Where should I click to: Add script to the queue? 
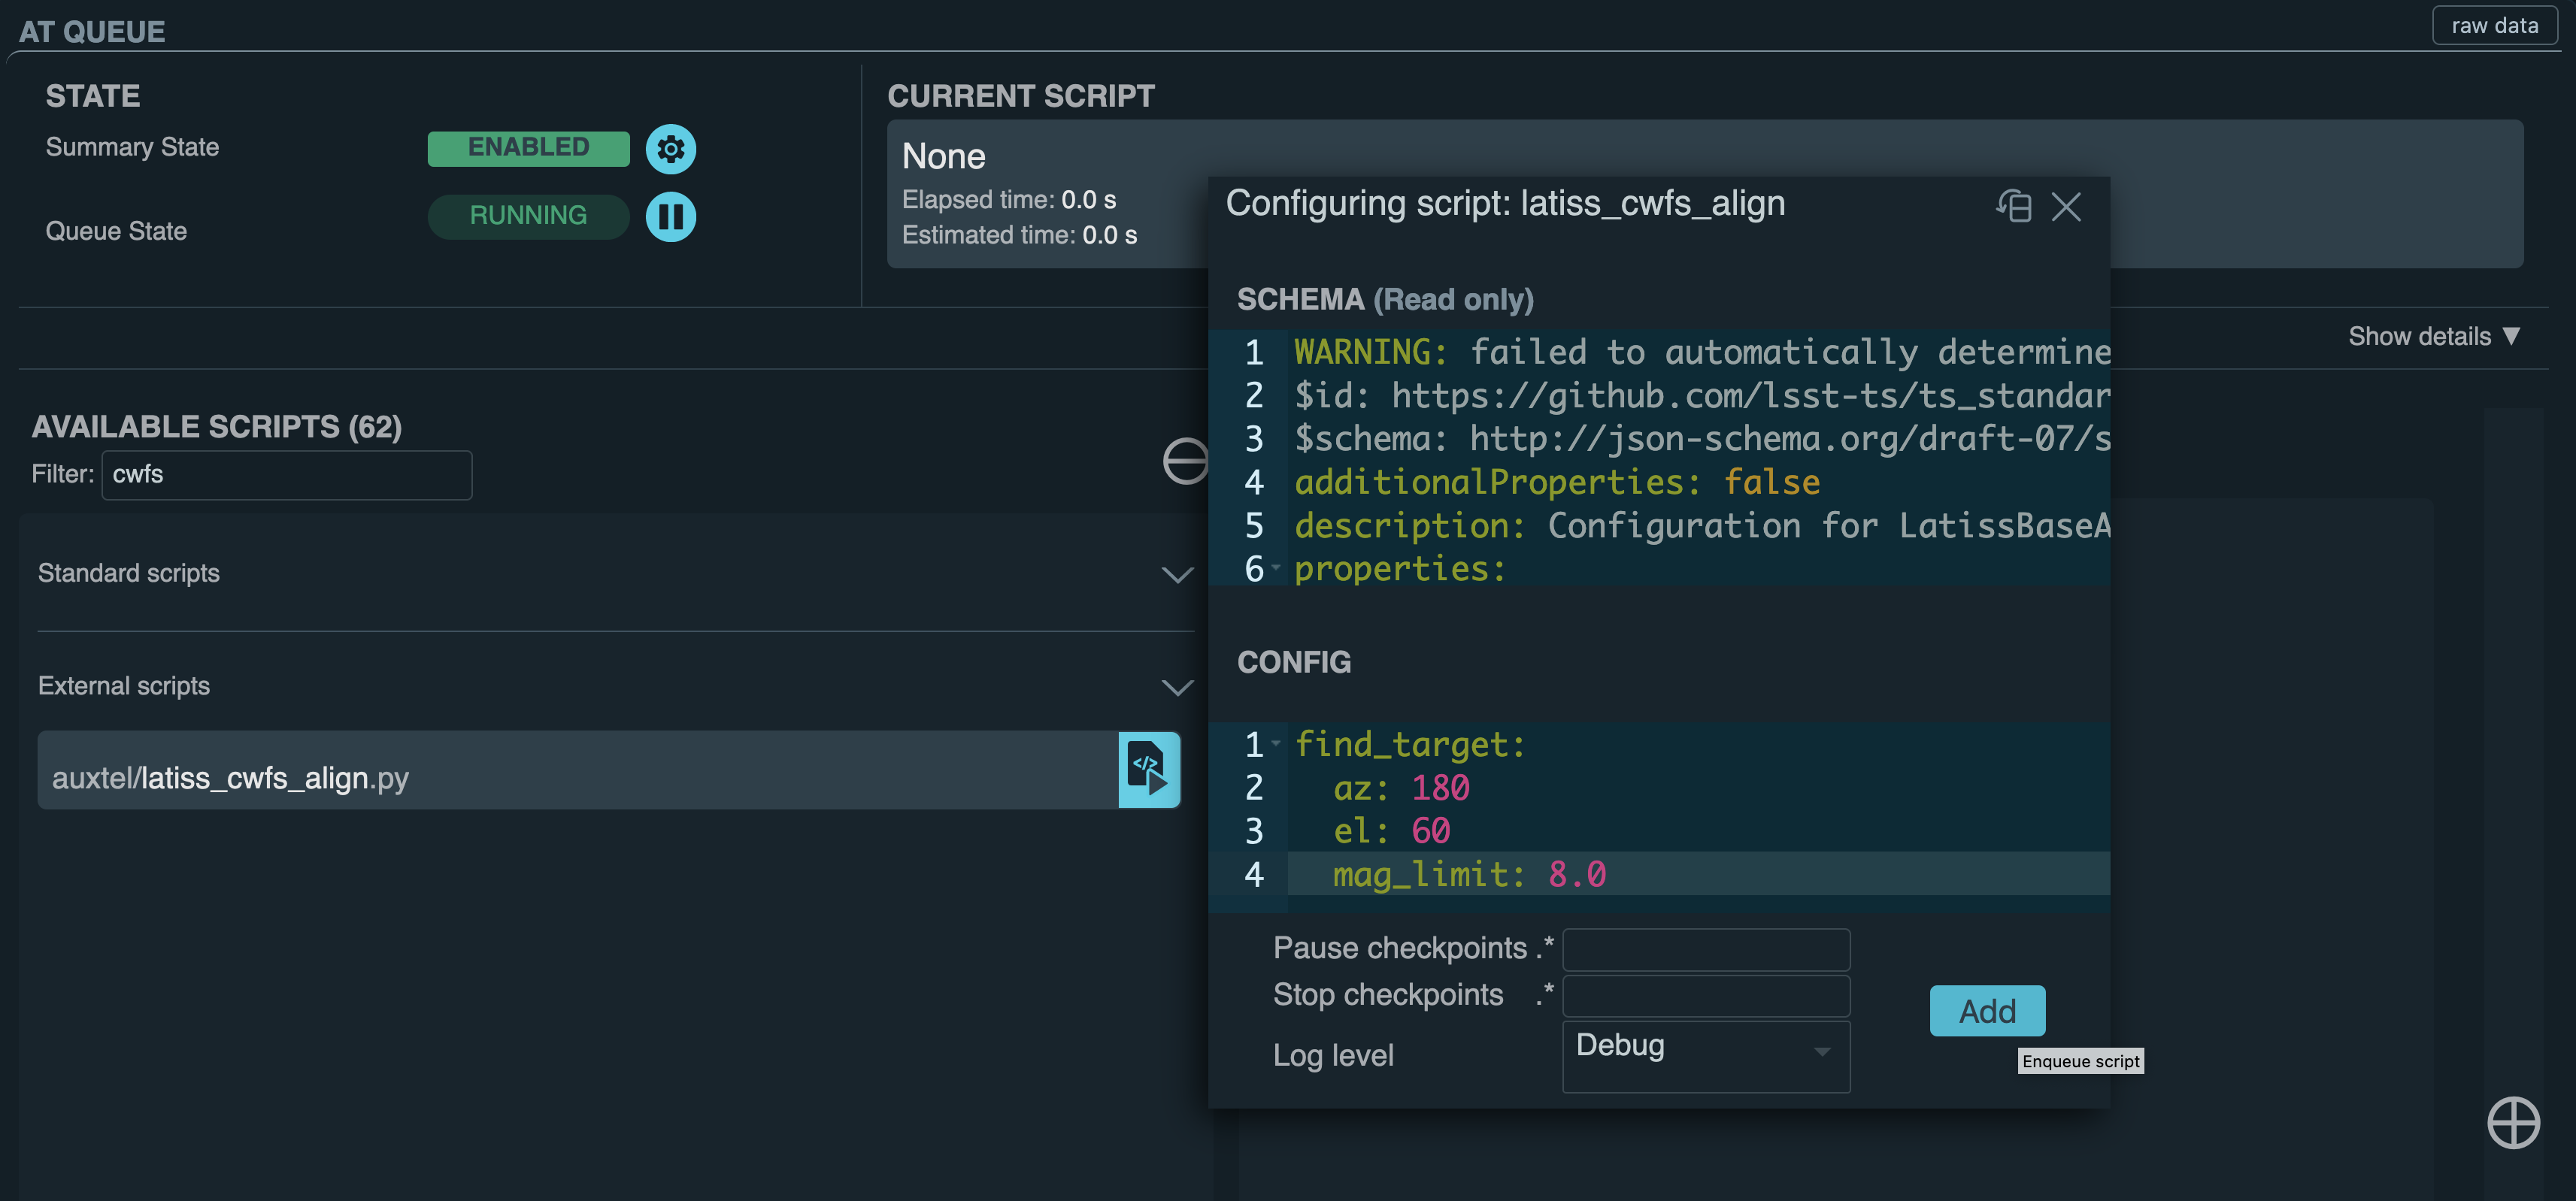pyautogui.click(x=1986, y=1010)
